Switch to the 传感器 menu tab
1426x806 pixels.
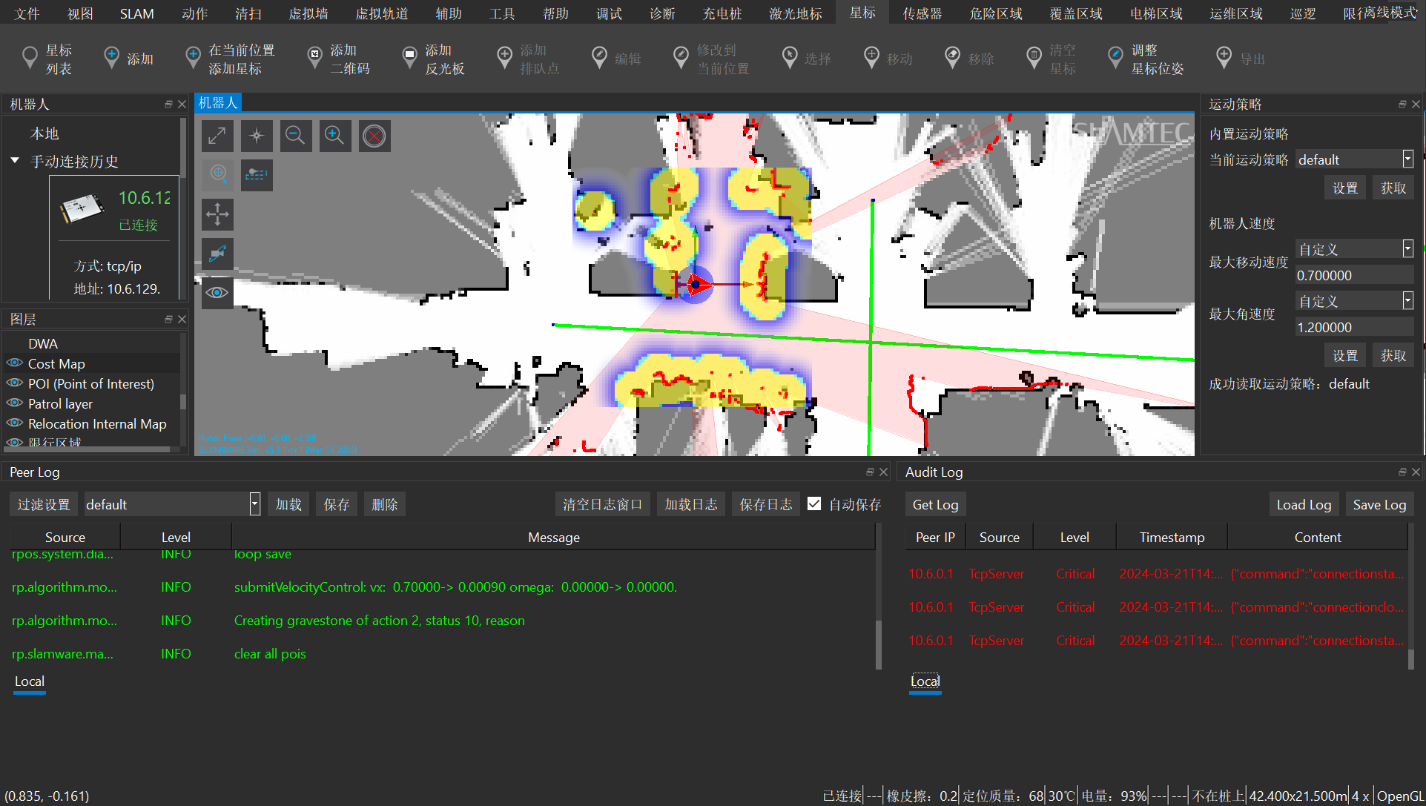(x=922, y=13)
